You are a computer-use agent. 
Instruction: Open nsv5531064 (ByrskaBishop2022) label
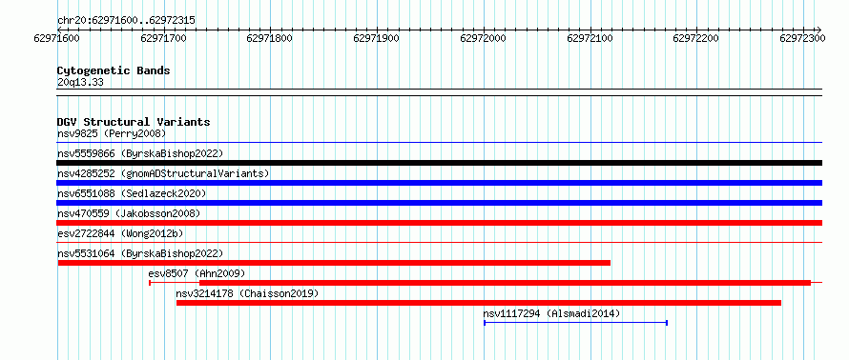click(x=140, y=253)
